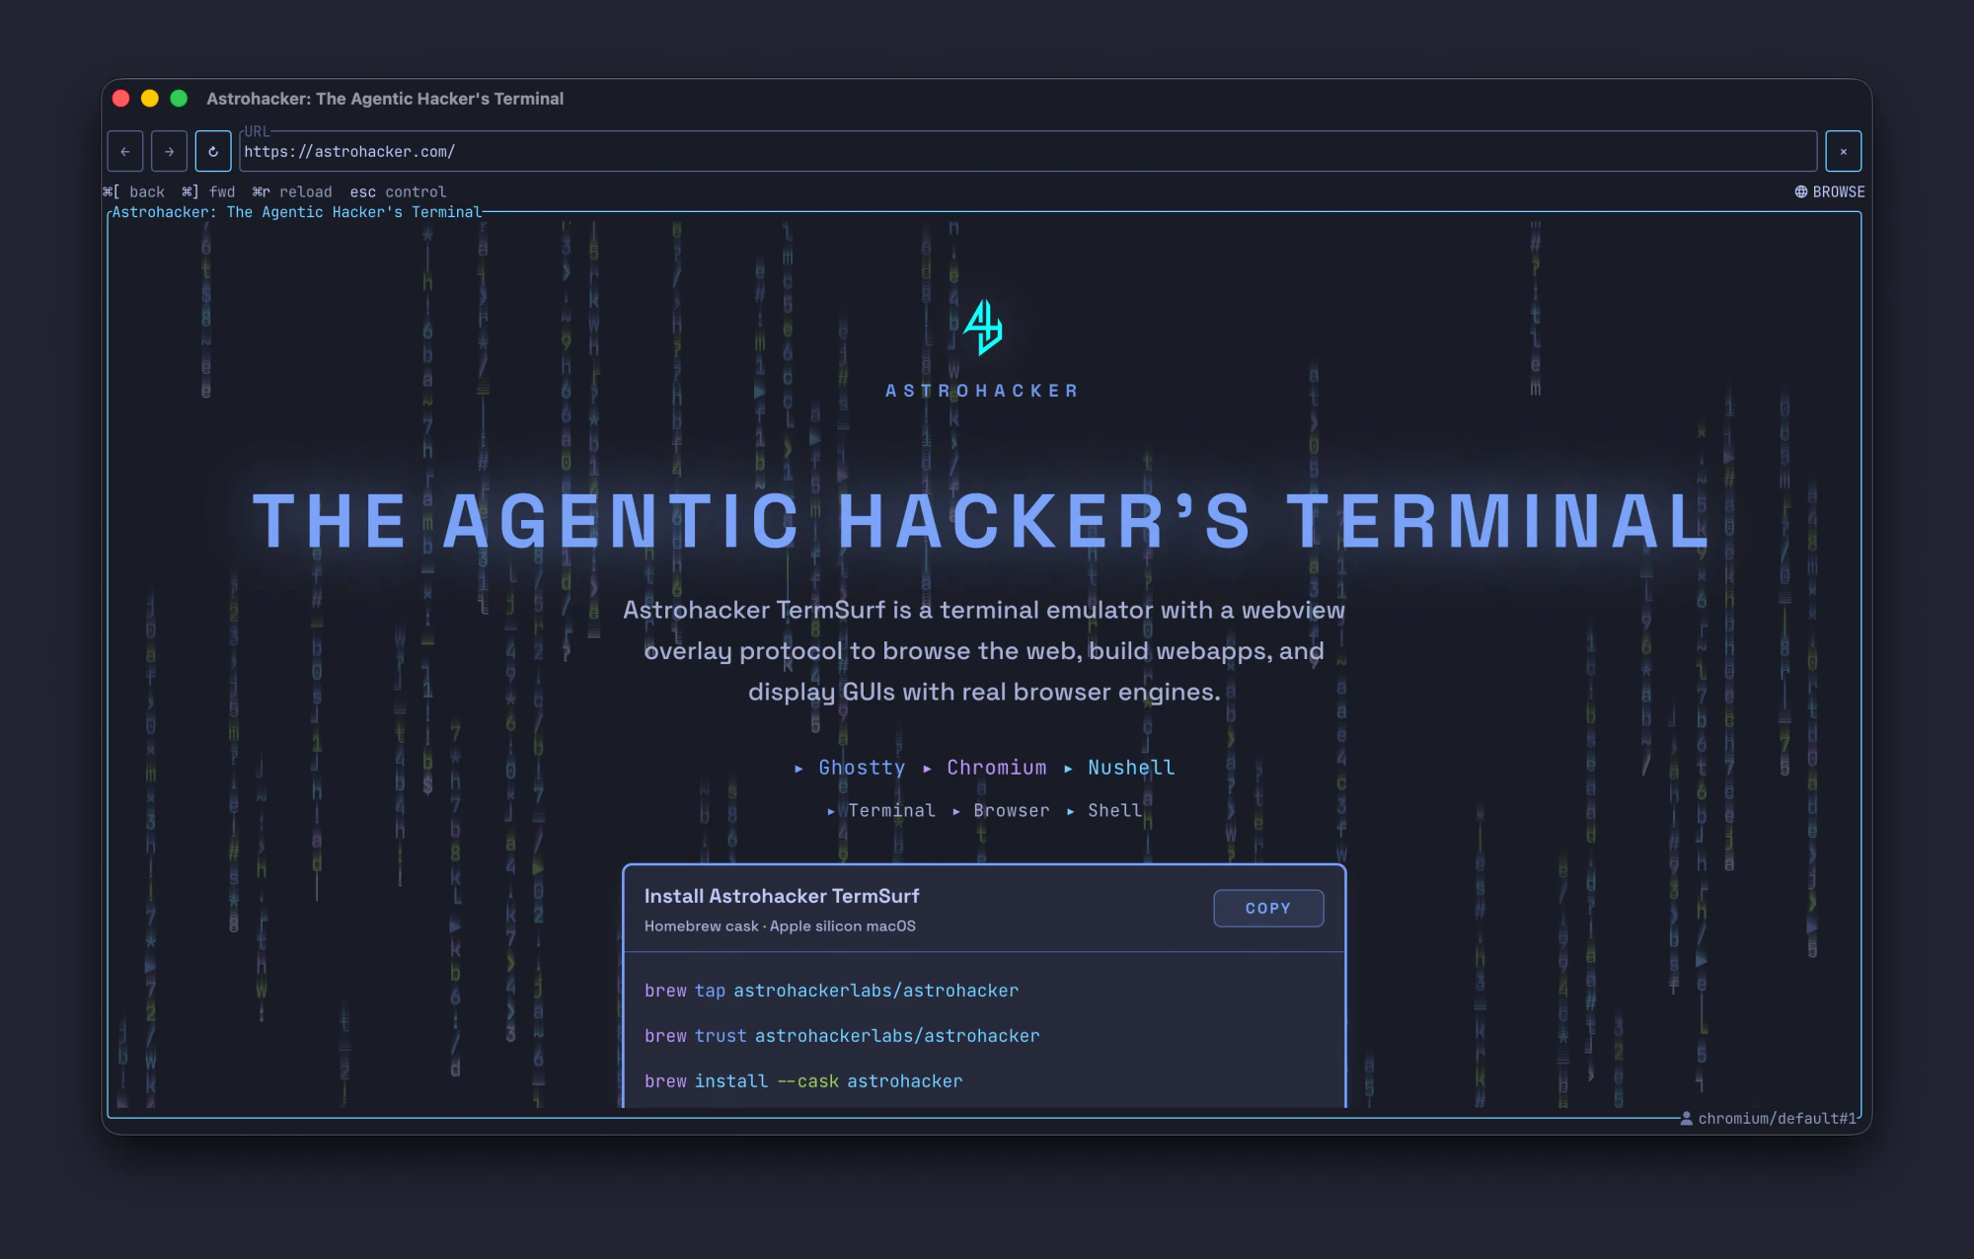Click 'Homebrew cask · Apple silicon macOS' subtitle
The height and width of the screenshot is (1259, 1974).
coord(780,926)
